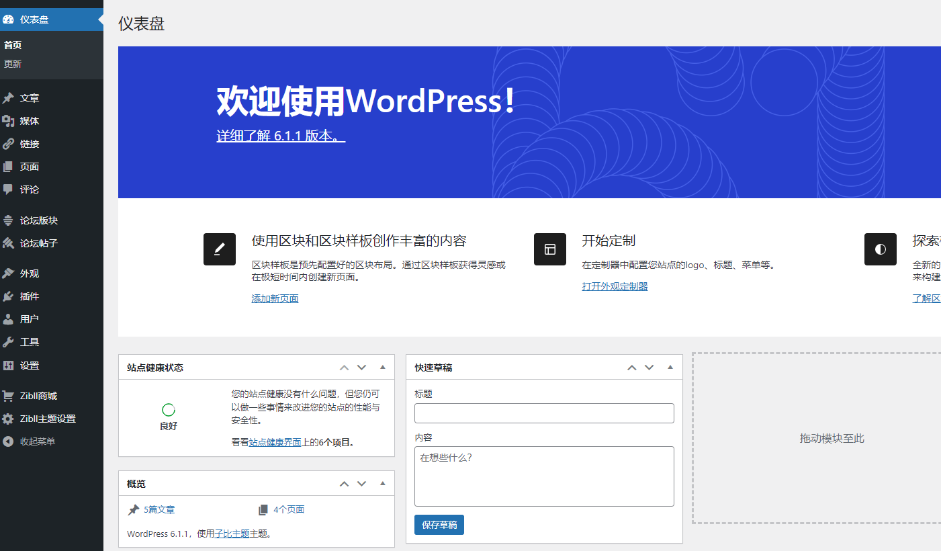Click the dashboard gauge icon in sidebar
The image size is (941, 551).
coord(8,19)
